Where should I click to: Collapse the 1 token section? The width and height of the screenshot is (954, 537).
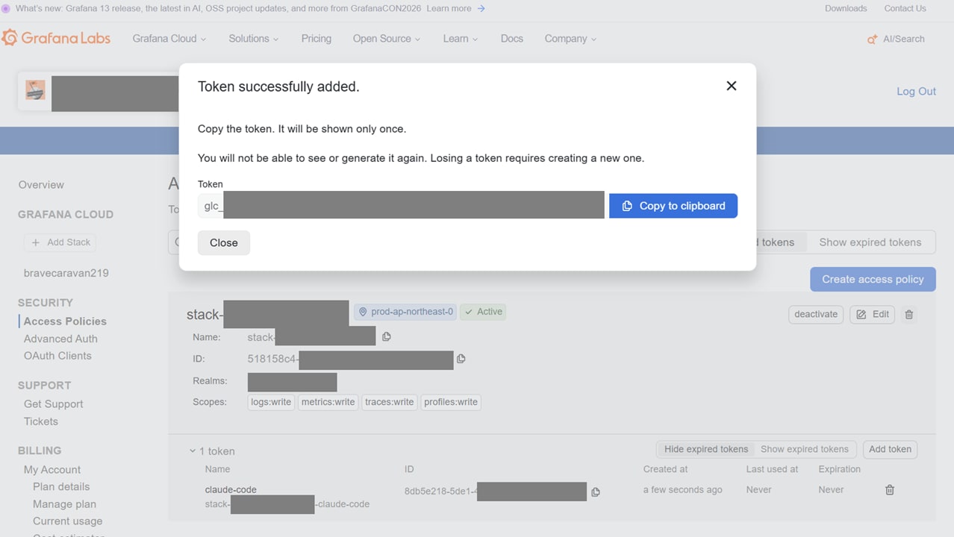point(212,451)
